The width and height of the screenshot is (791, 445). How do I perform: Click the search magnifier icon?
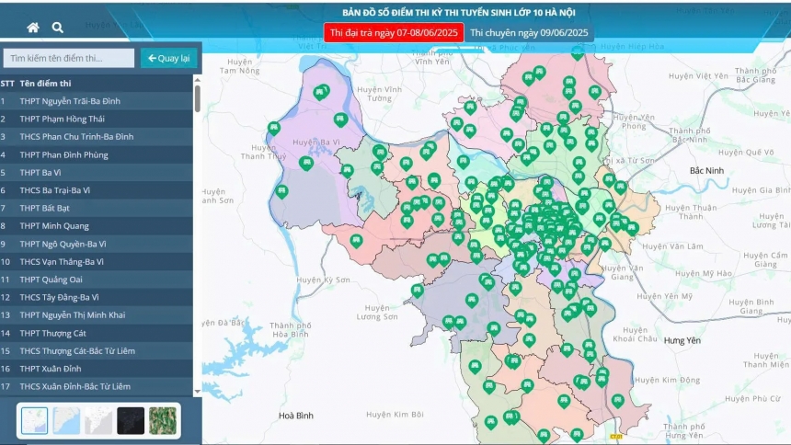pyautogui.click(x=58, y=28)
